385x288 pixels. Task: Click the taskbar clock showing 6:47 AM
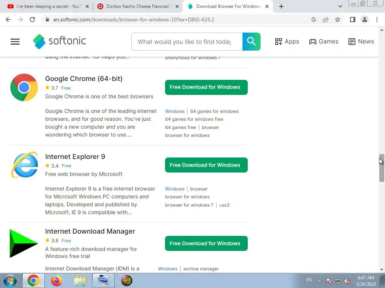[366, 281]
